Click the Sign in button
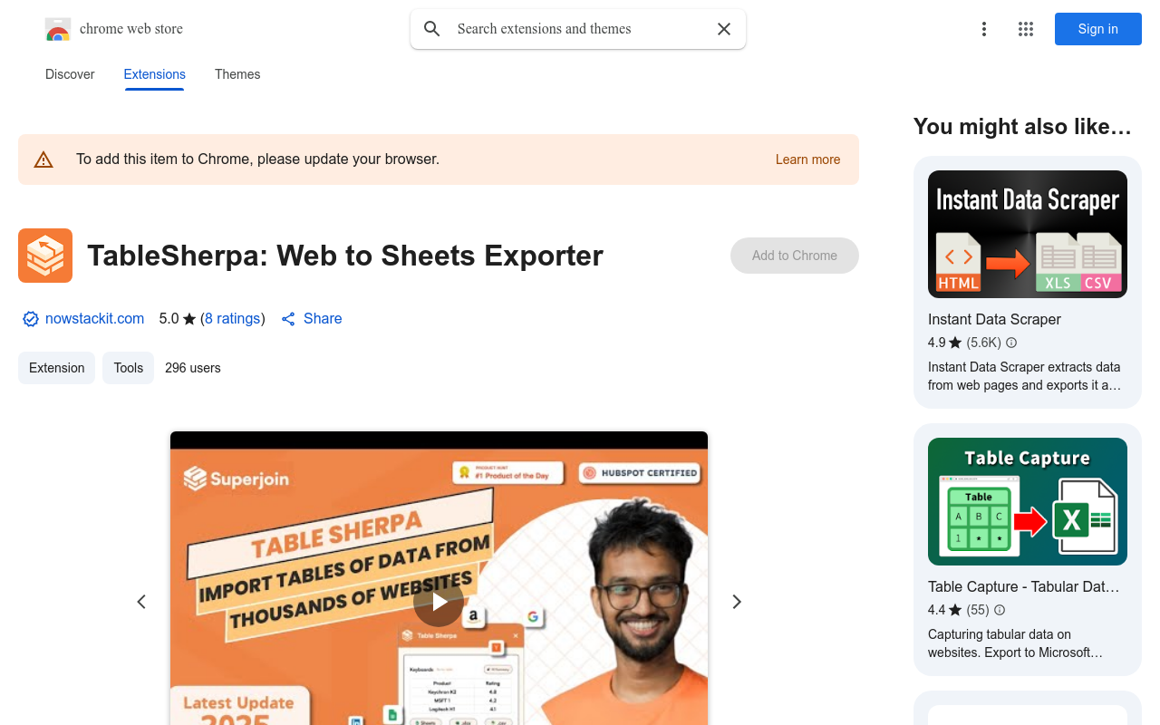The height and width of the screenshot is (725, 1160). (1098, 29)
